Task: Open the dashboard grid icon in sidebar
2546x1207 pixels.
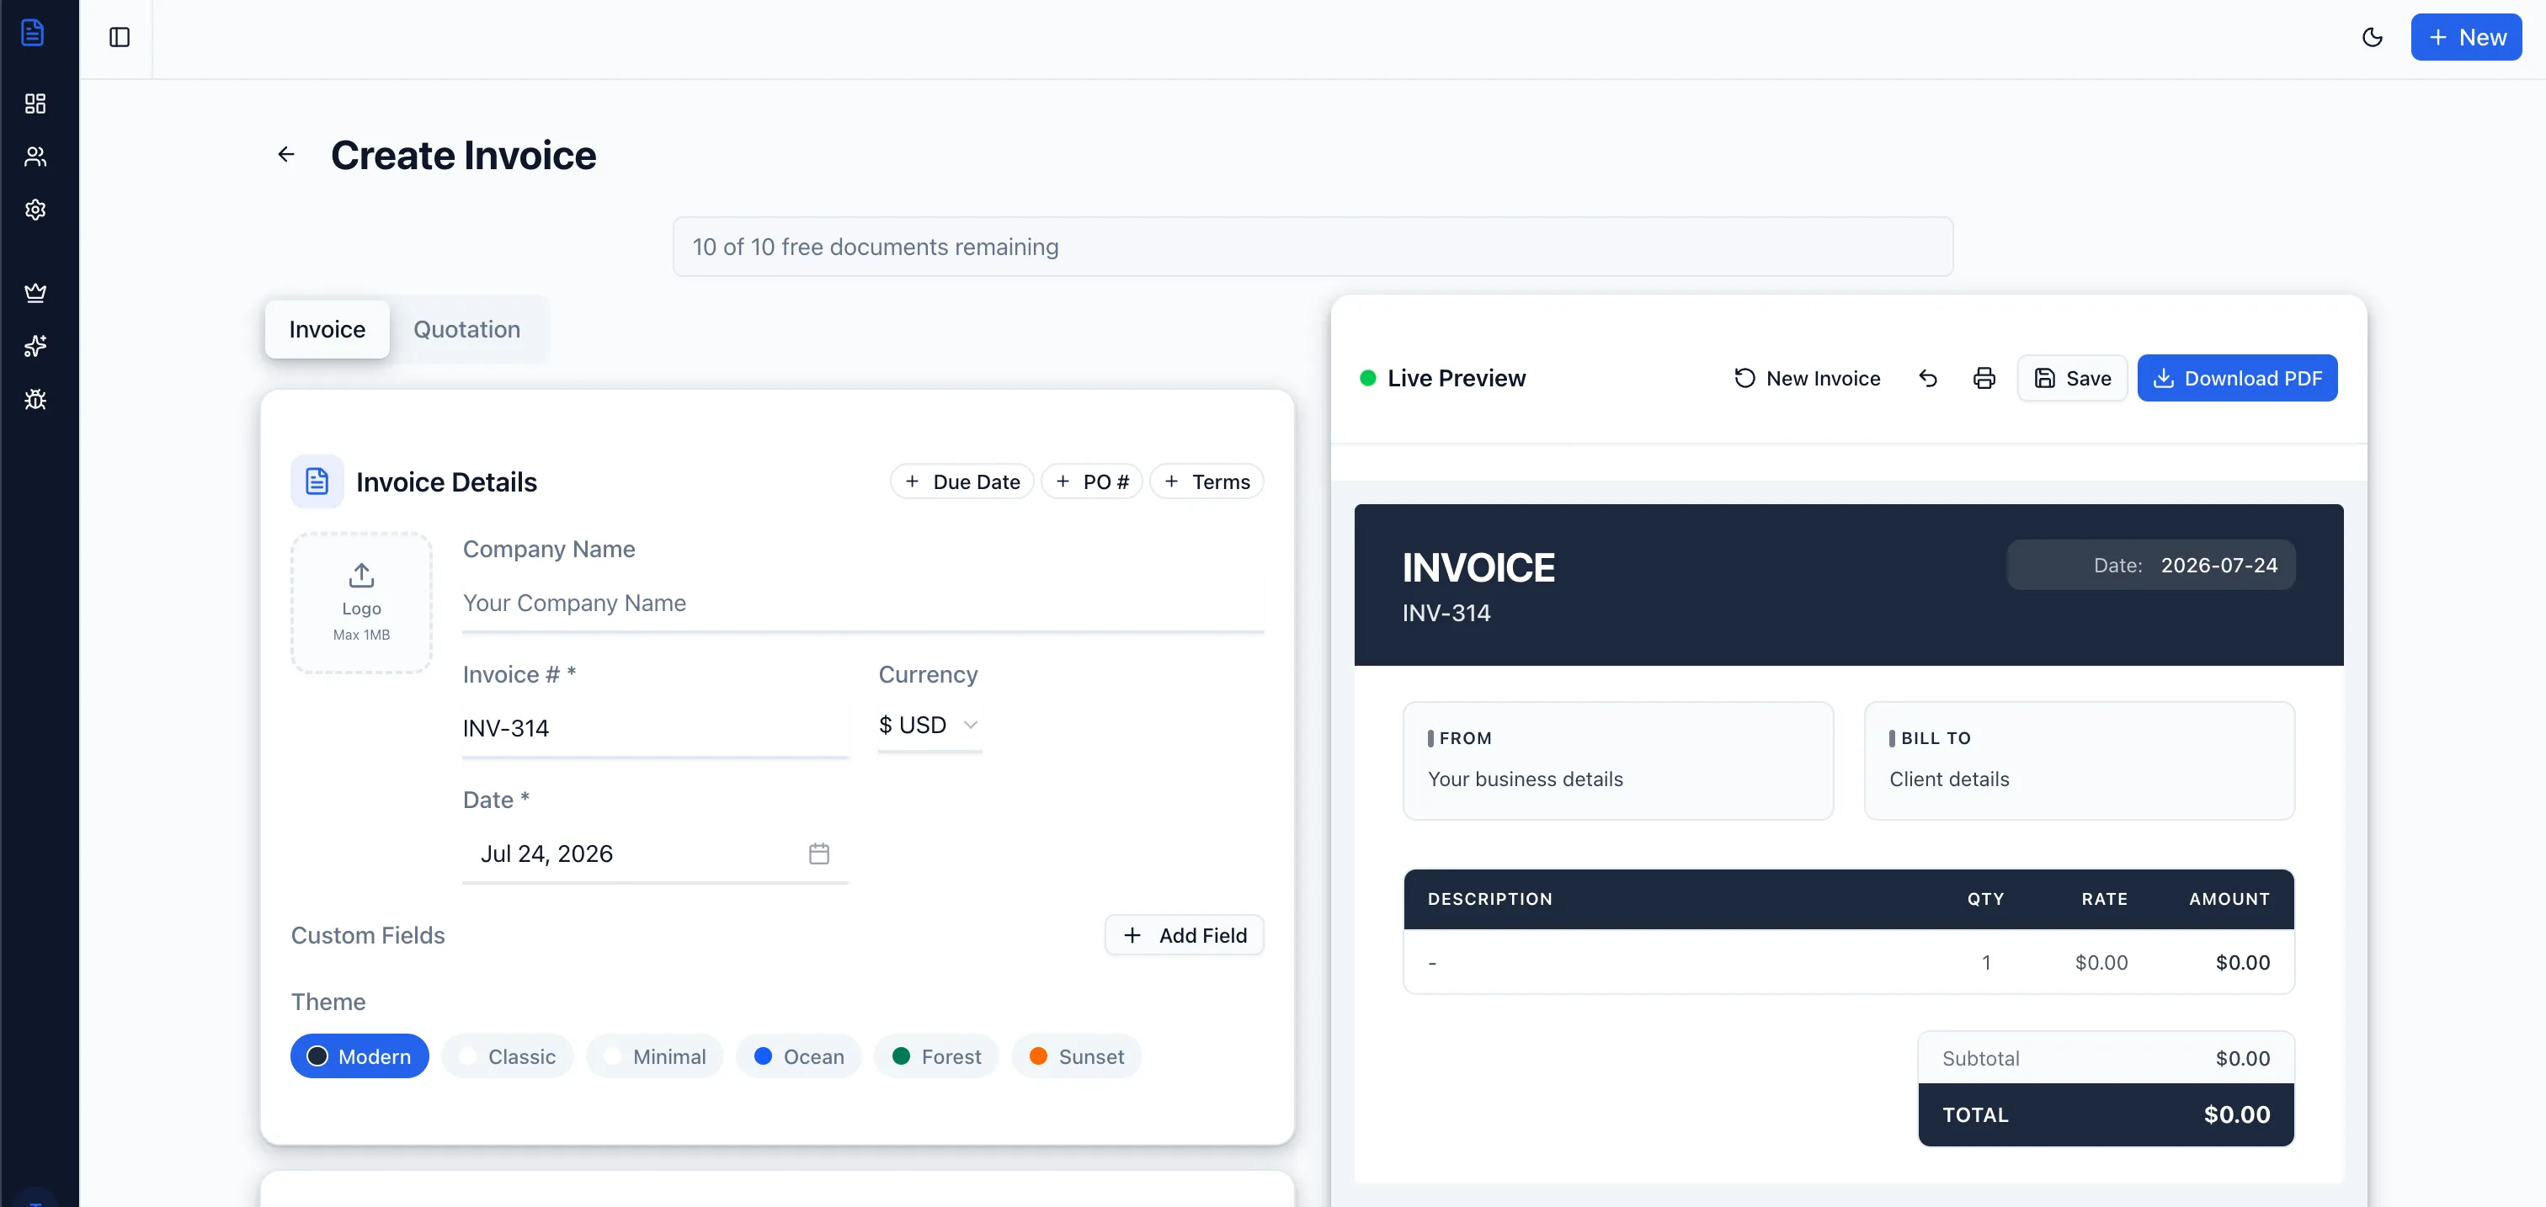Action: click(x=35, y=104)
